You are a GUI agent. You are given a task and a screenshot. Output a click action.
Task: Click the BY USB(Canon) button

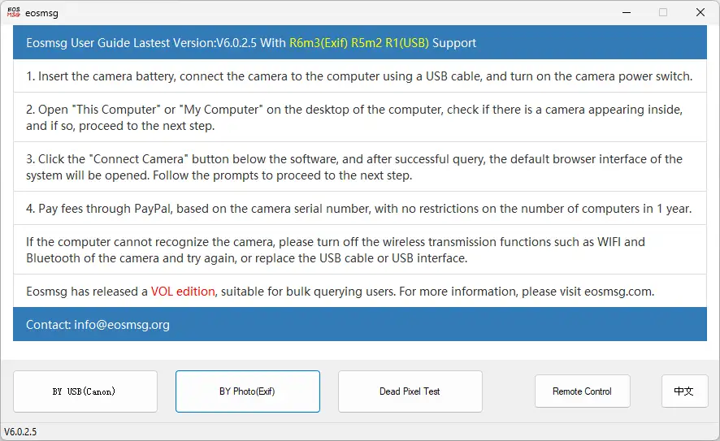[85, 391]
